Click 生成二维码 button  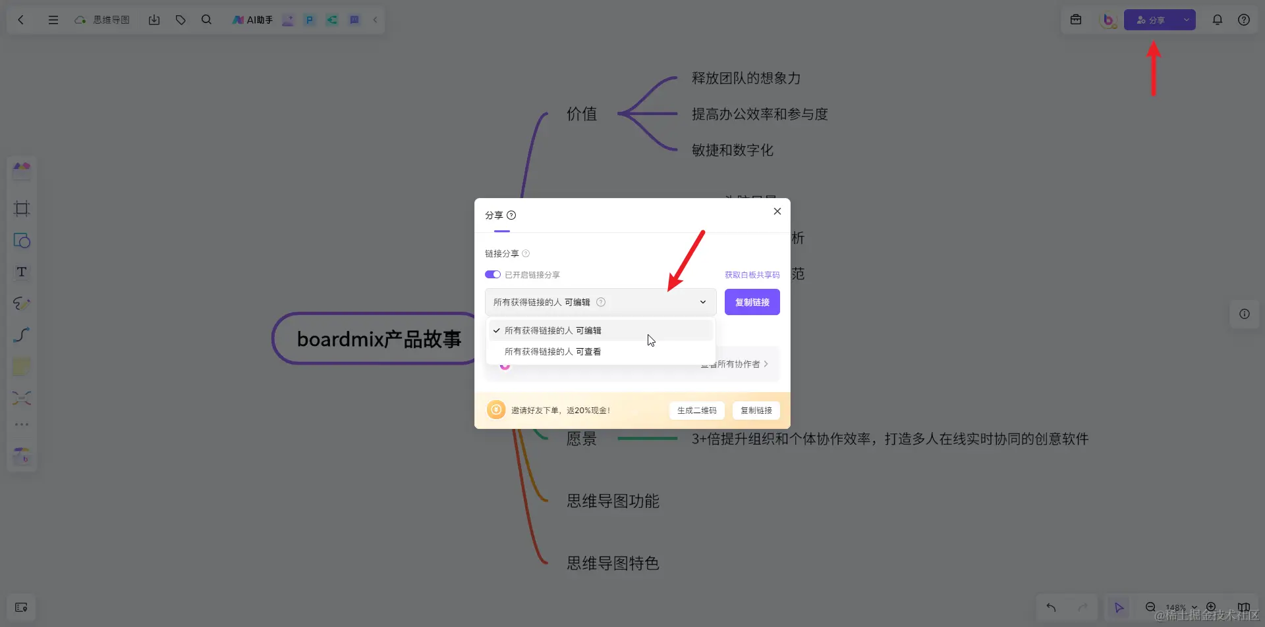(x=697, y=411)
